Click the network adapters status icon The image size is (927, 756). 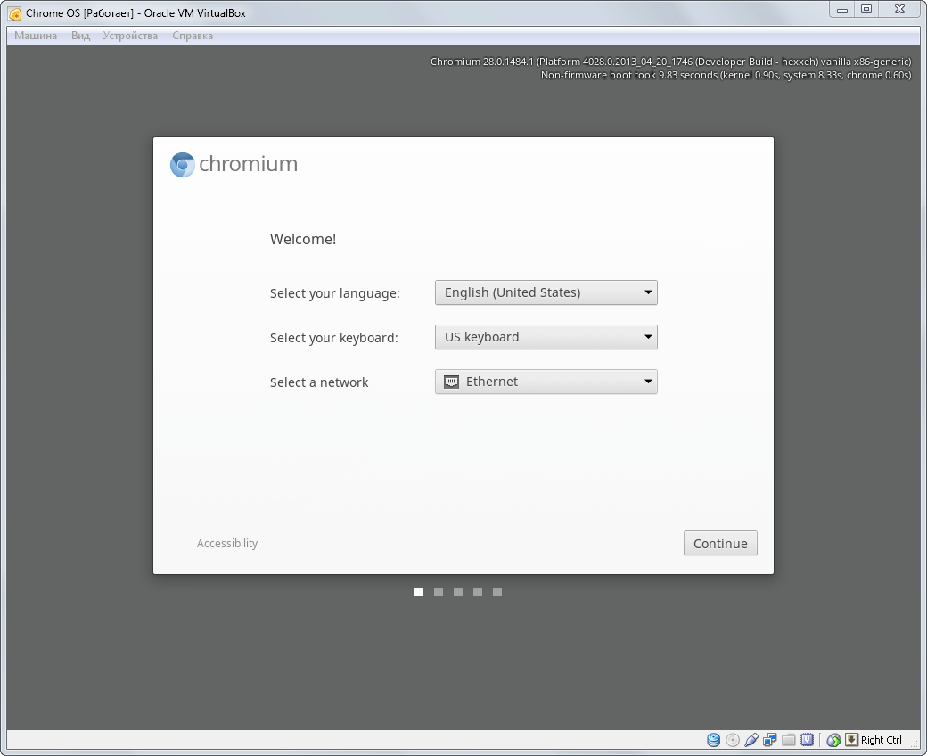(770, 739)
